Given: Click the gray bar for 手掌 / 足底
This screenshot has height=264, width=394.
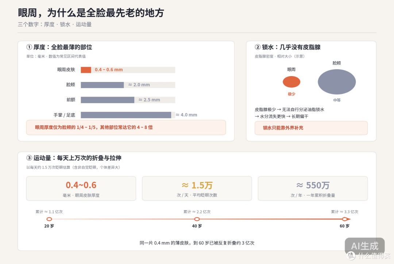Looking at the screenshot, I should point(126,115).
